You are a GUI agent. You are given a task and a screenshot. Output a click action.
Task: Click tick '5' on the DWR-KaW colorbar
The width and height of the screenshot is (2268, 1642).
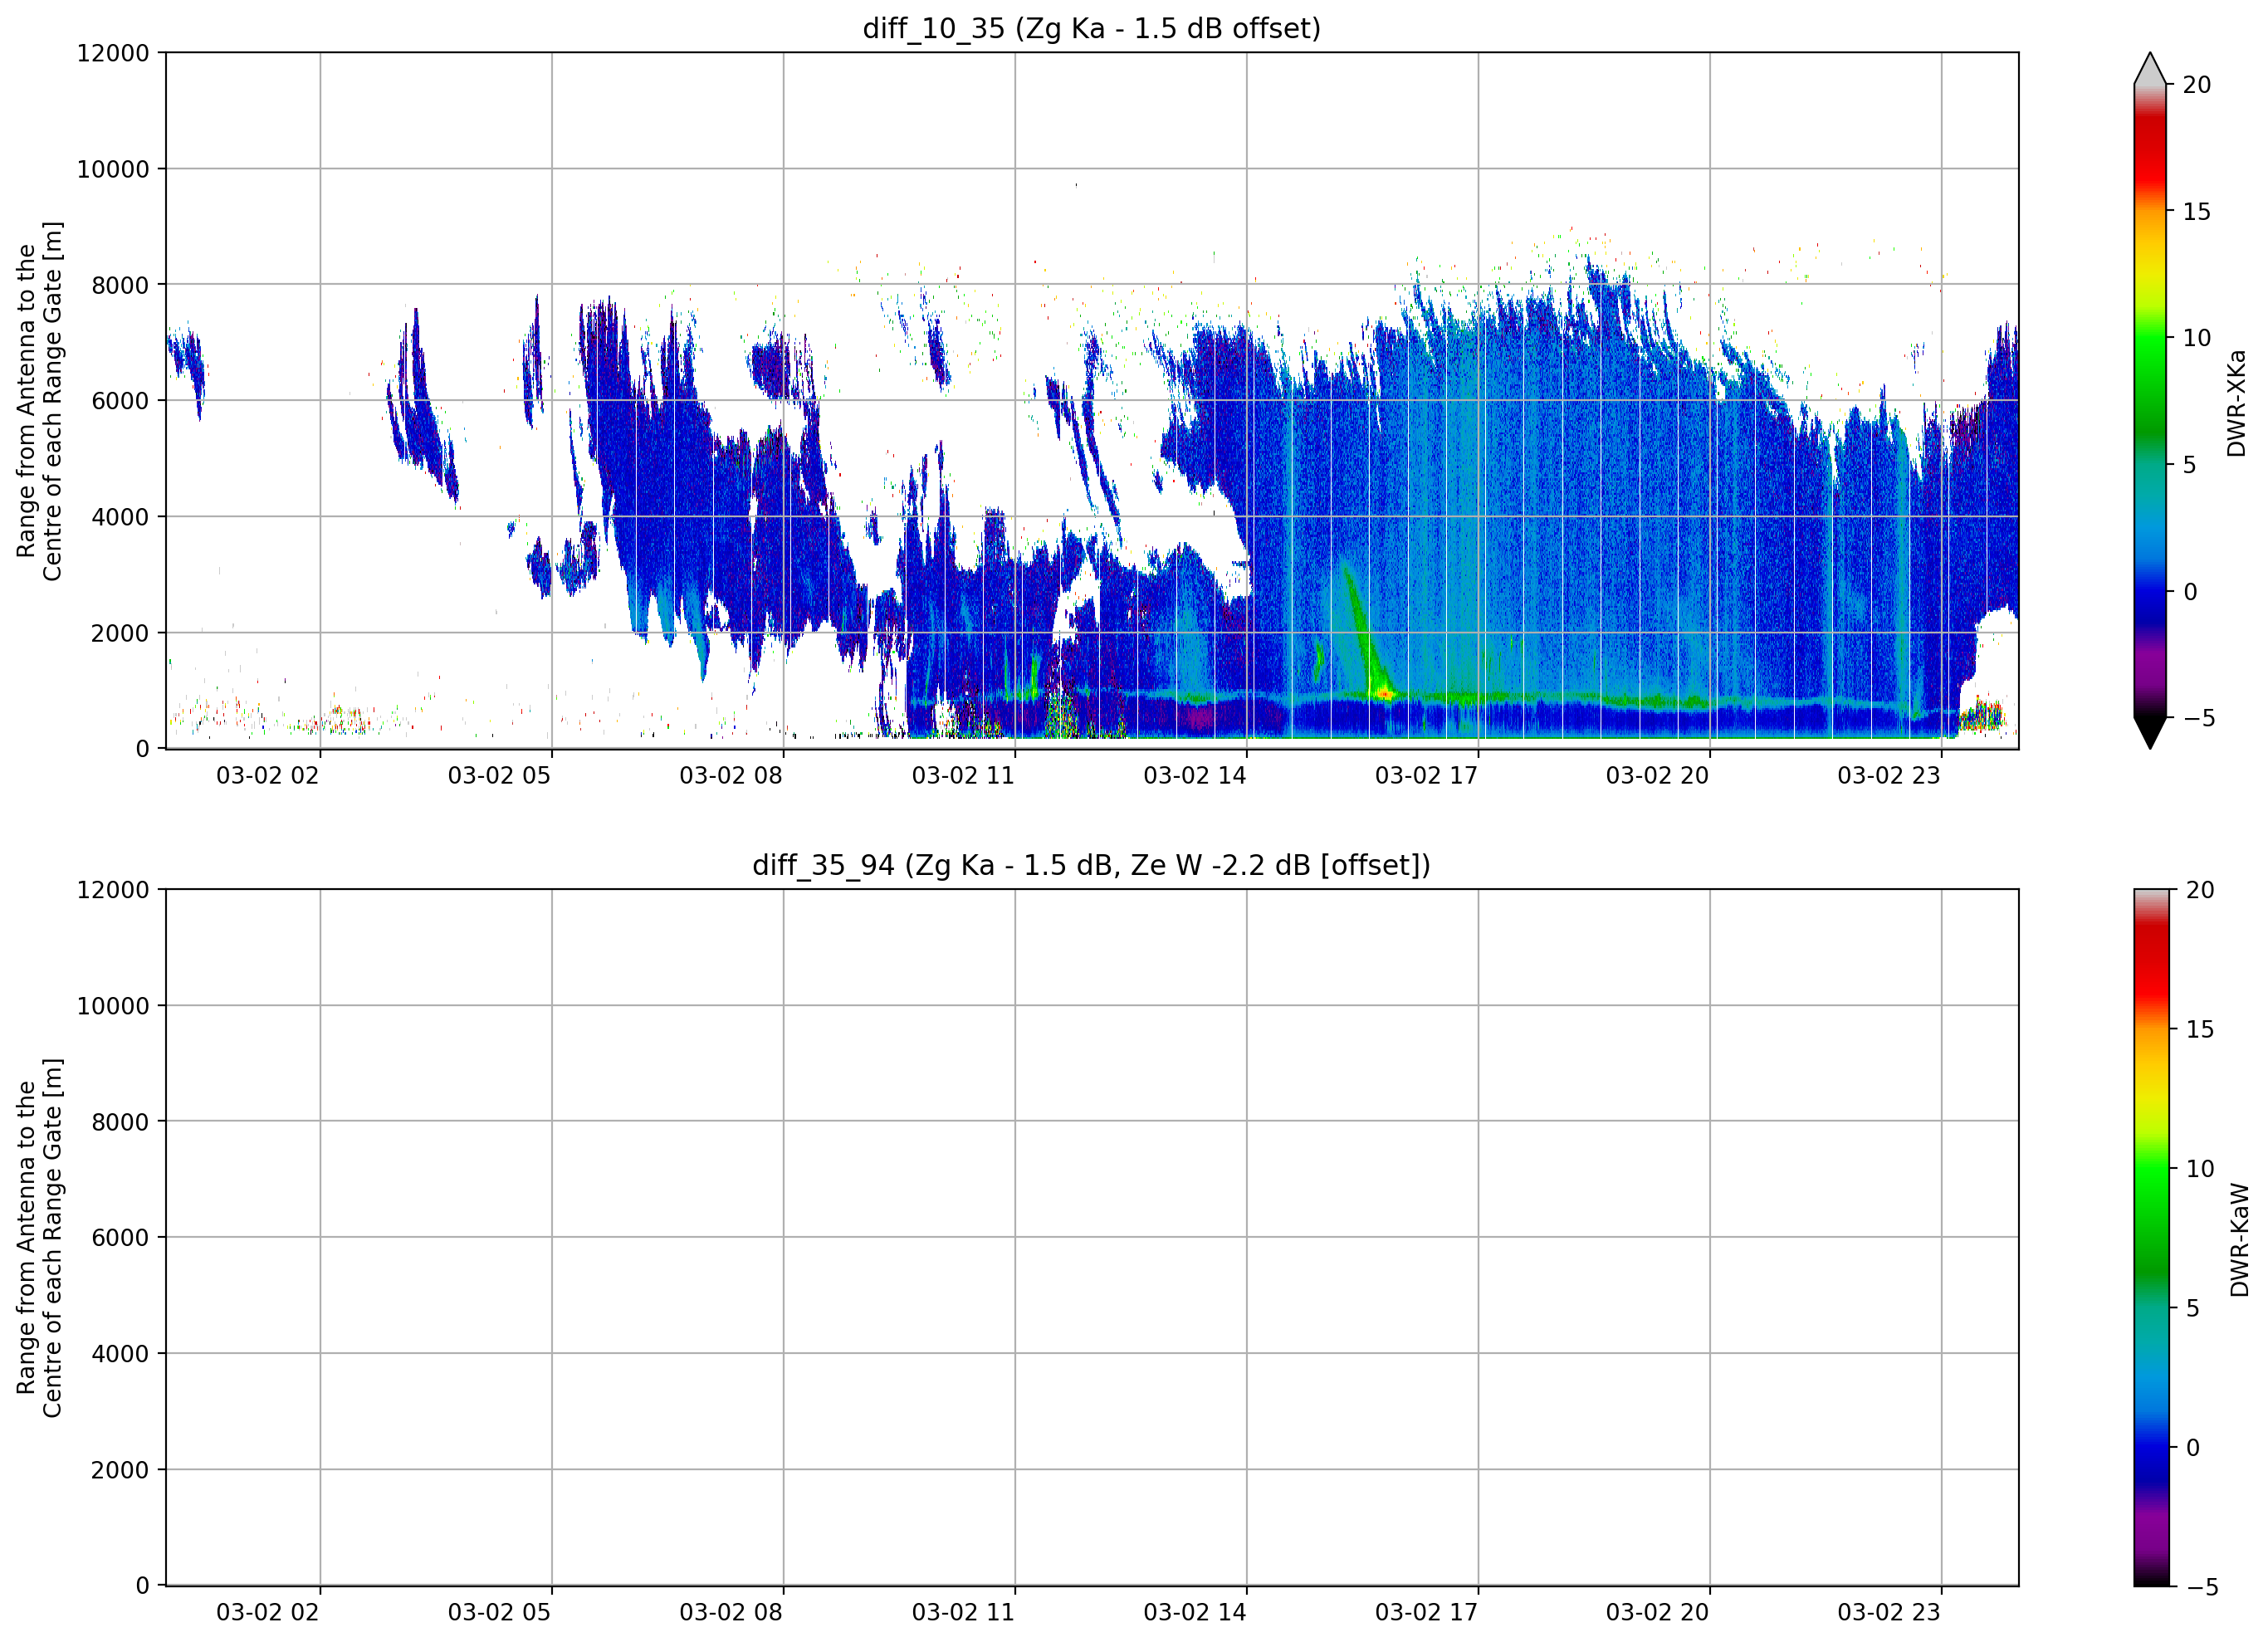click(2192, 1308)
